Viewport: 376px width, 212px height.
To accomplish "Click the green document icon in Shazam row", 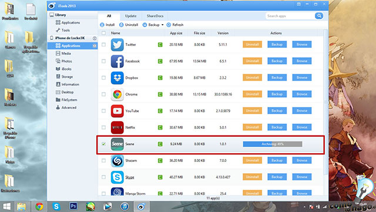I will pyautogui.click(x=160, y=161).
